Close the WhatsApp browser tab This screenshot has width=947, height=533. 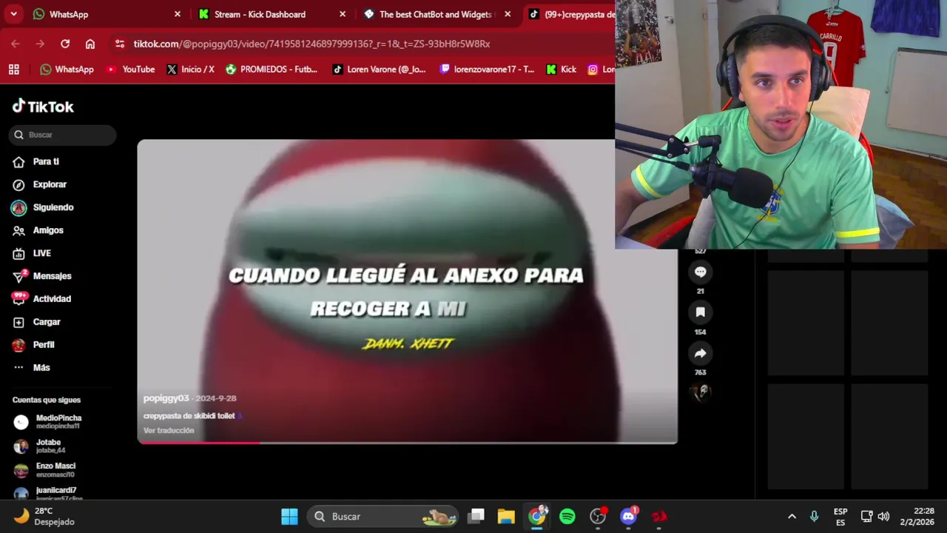pyautogui.click(x=178, y=14)
